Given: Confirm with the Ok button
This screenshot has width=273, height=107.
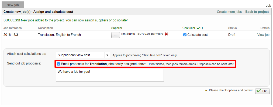Looking at the screenshot, I should coord(262,91).
